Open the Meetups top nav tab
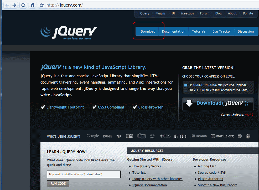This screenshot has width=259, height=190. point(188,13)
